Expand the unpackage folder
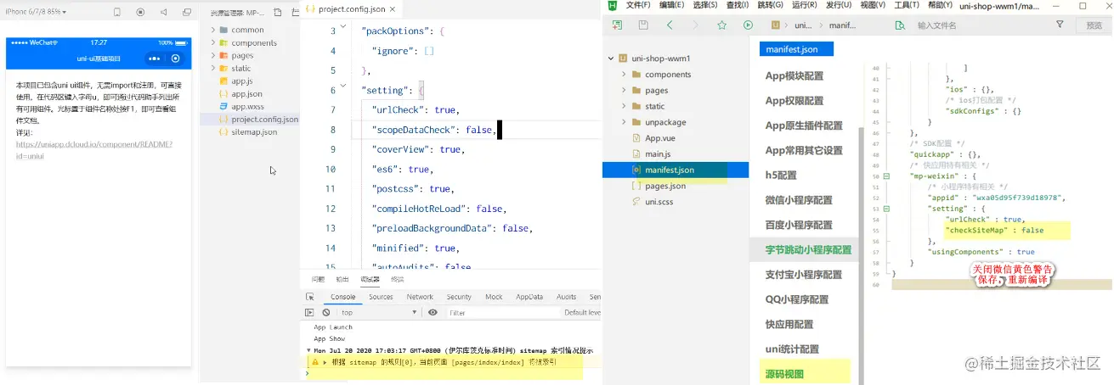Screen dimensions: 1114x385 624,122
